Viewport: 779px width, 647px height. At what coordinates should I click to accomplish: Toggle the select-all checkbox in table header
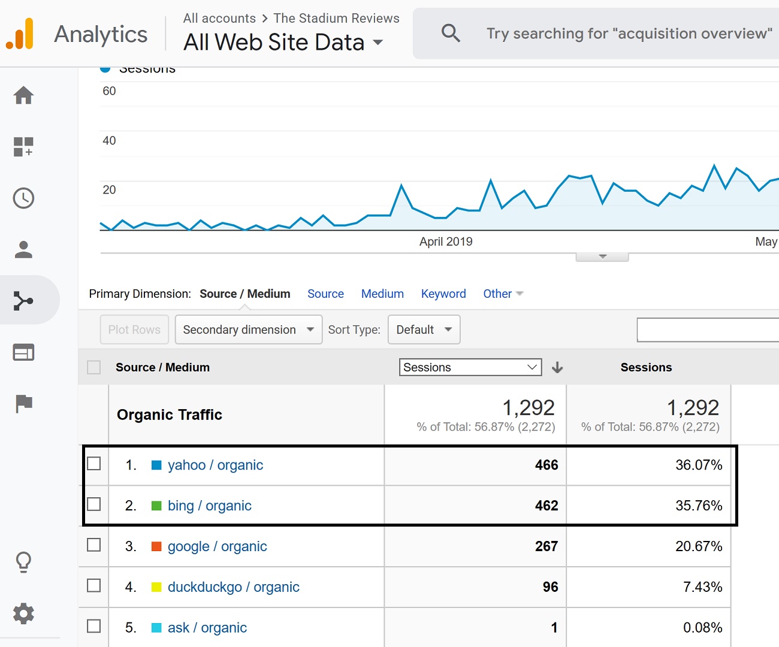pos(94,367)
